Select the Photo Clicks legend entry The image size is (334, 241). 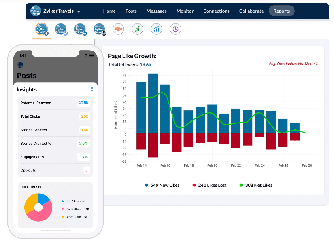(75, 209)
